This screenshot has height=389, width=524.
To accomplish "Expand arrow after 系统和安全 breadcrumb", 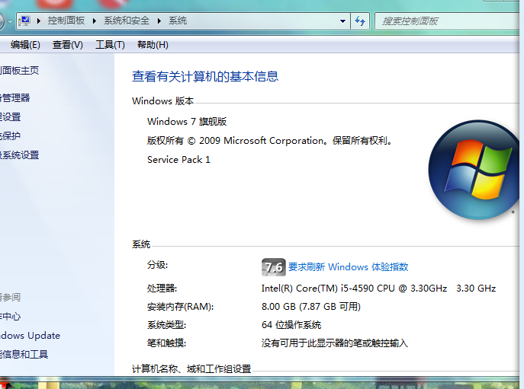I will click(159, 21).
